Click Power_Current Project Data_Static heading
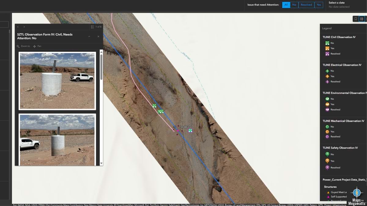This screenshot has height=206, width=367. [x=344, y=180]
